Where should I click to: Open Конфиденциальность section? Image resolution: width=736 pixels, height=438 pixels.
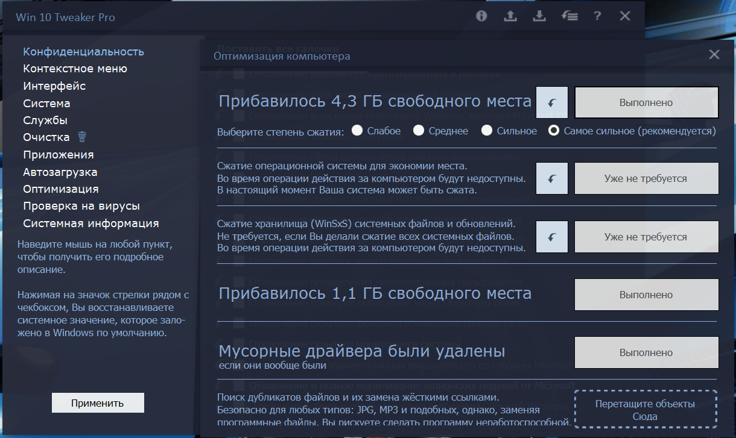click(x=83, y=52)
